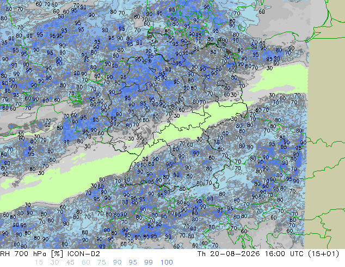Click legend value 60 in the bottom scale

click(x=86, y=263)
